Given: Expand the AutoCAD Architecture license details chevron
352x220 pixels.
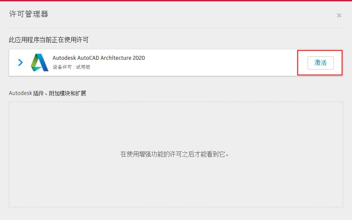Looking at the screenshot, I should [20, 62].
